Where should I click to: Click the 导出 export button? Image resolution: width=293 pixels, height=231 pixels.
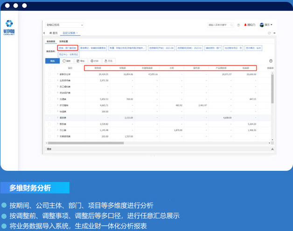[81, 61]
